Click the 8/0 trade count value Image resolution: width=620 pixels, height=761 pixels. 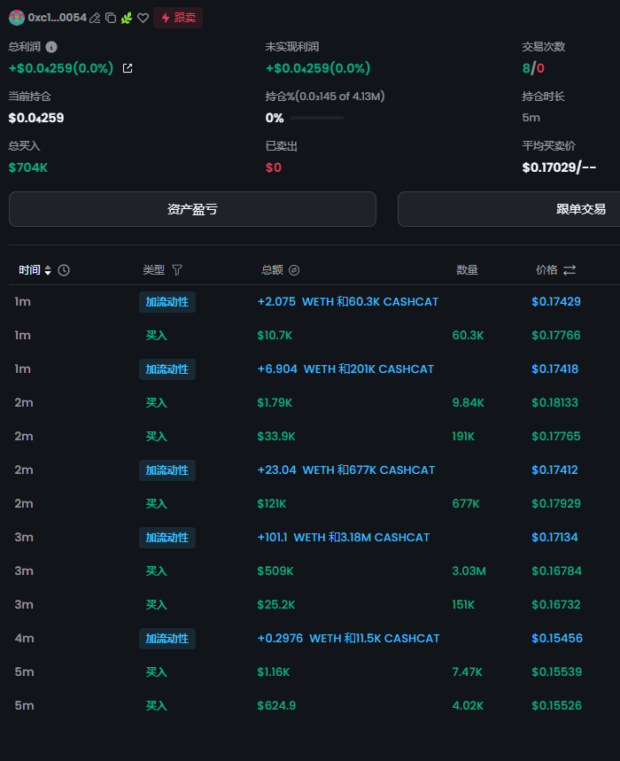[x=533, y=68]
